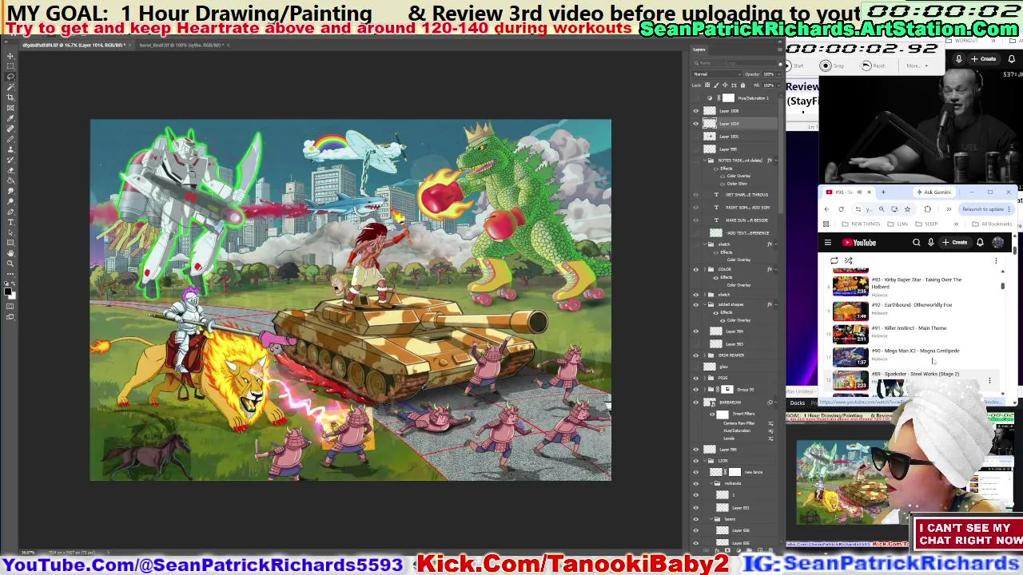1023x575 pixels.
Task: Select the Layers panel tab
Action: pos(700,50)
